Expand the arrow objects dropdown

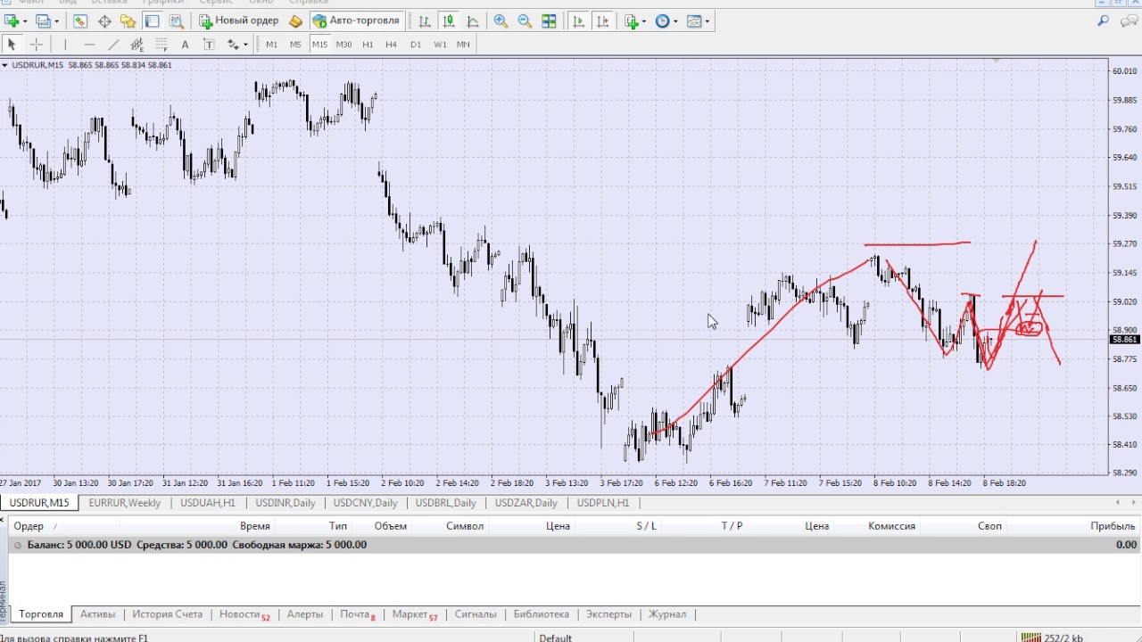pyautogui.click(x=245, y=44)
